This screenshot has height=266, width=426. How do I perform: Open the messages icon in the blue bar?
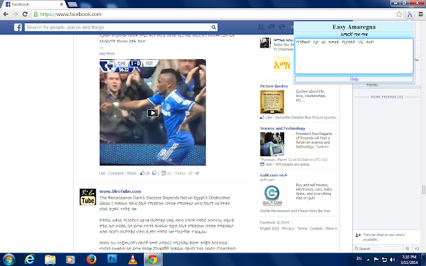tap(271, 27)
